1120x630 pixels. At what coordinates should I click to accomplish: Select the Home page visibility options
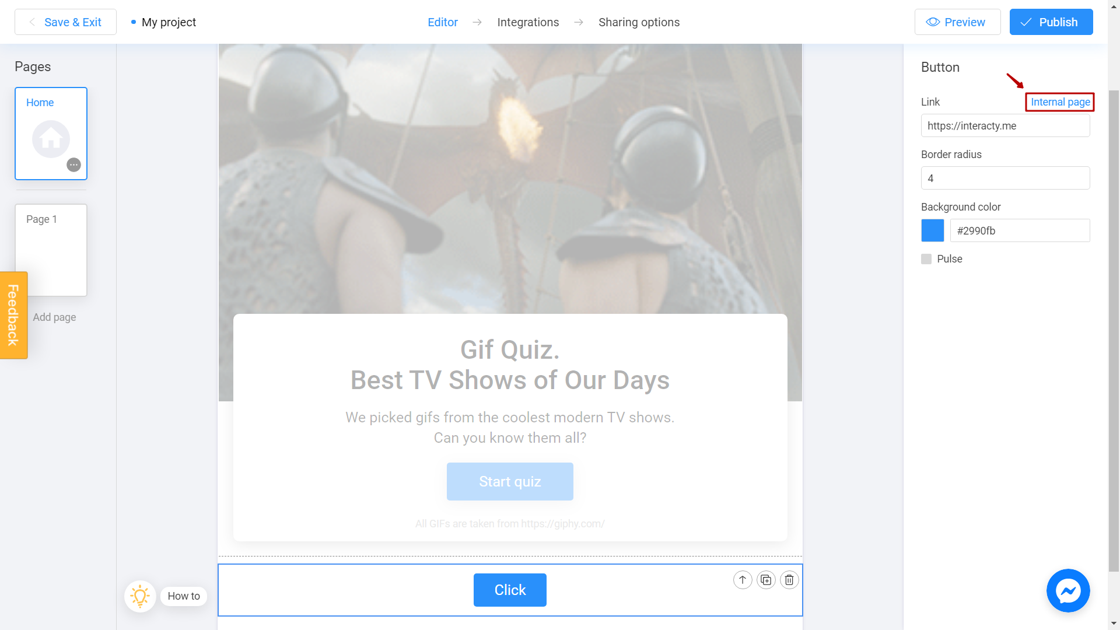(74, 164)
